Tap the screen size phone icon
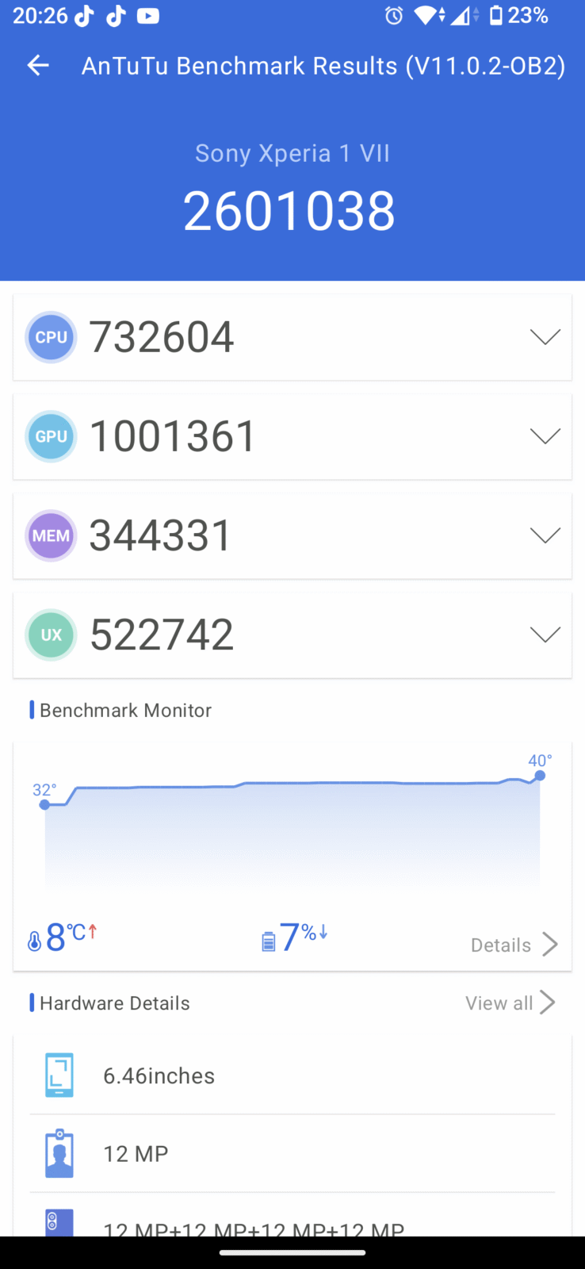The width and height of the screenshot is (585, 1269). click(x=59, y=1075)
